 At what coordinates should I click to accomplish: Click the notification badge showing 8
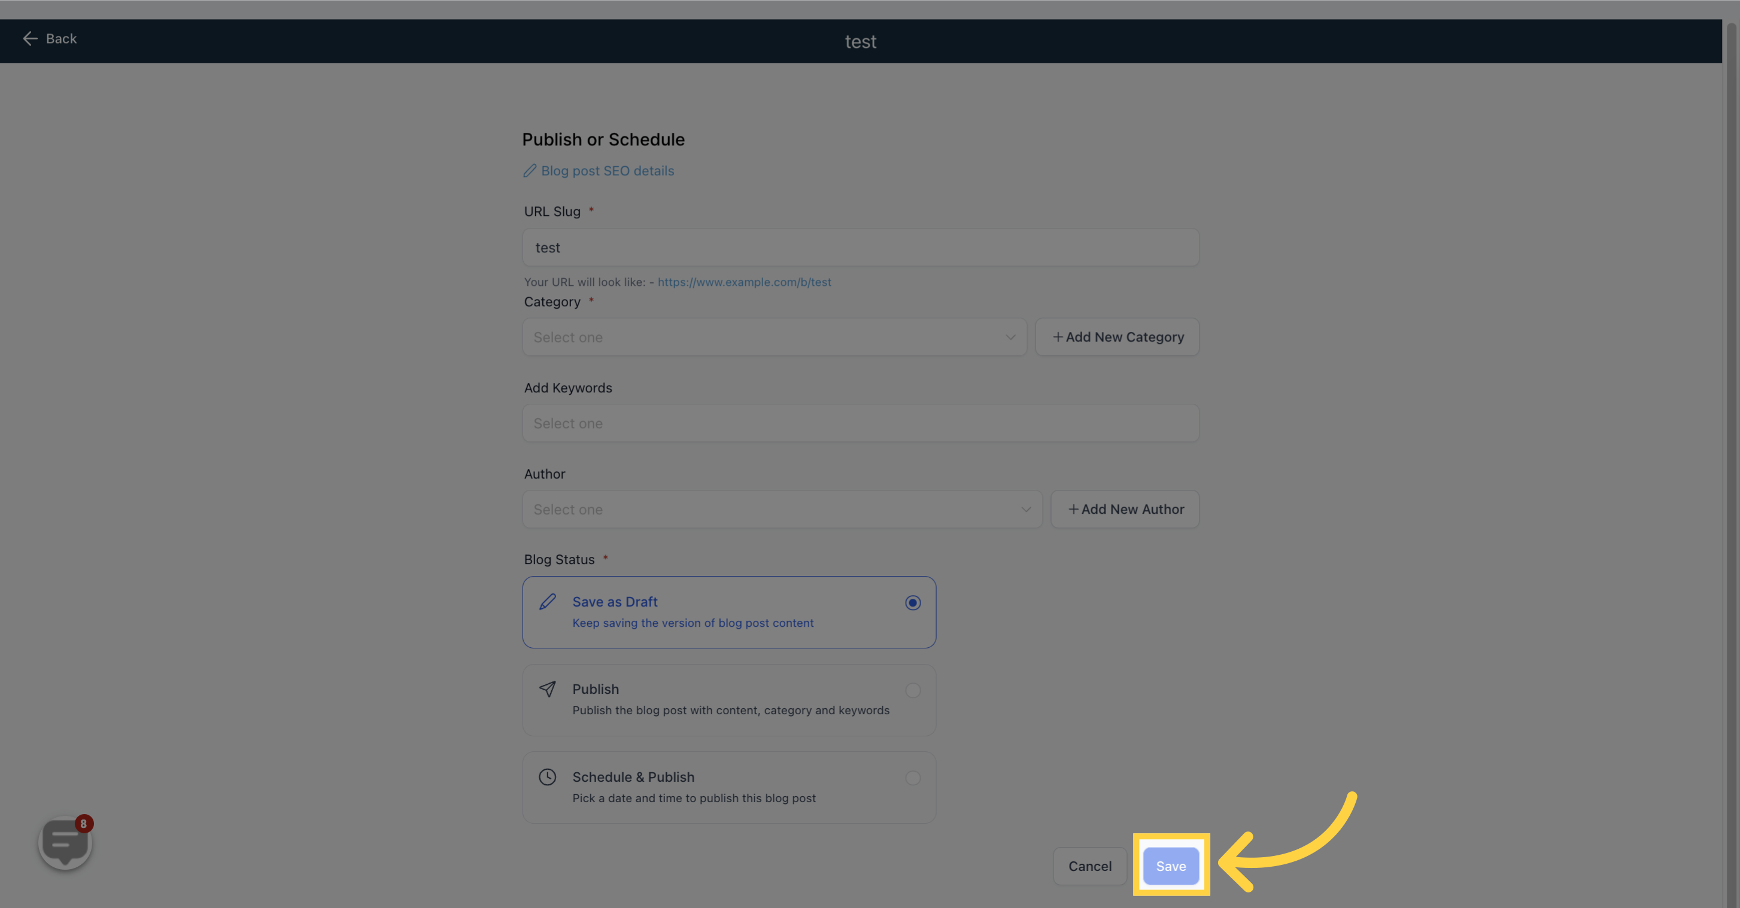[84, 824]
